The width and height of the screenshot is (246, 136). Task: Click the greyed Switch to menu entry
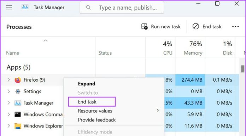[x=88, y=93]
